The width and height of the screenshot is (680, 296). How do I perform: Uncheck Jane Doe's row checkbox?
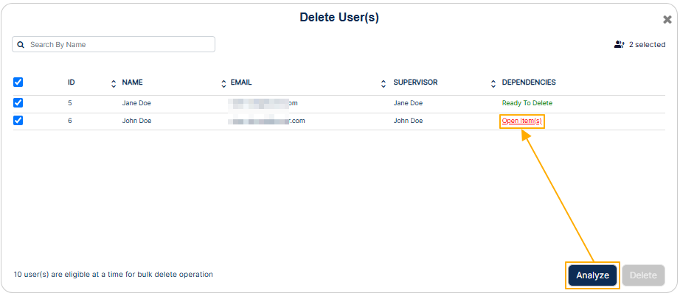pyautogui.click(x=18, y=103)
